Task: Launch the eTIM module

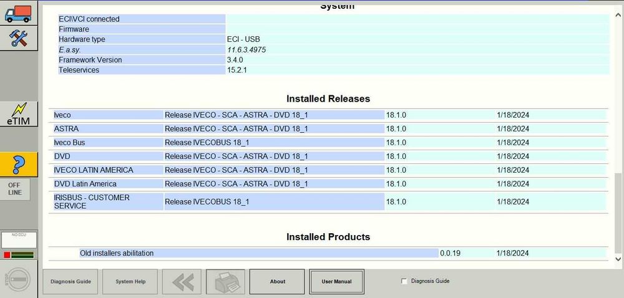Action: 18,114
